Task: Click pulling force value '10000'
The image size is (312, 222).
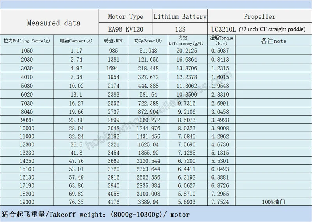Action: [x=27, y=128]
